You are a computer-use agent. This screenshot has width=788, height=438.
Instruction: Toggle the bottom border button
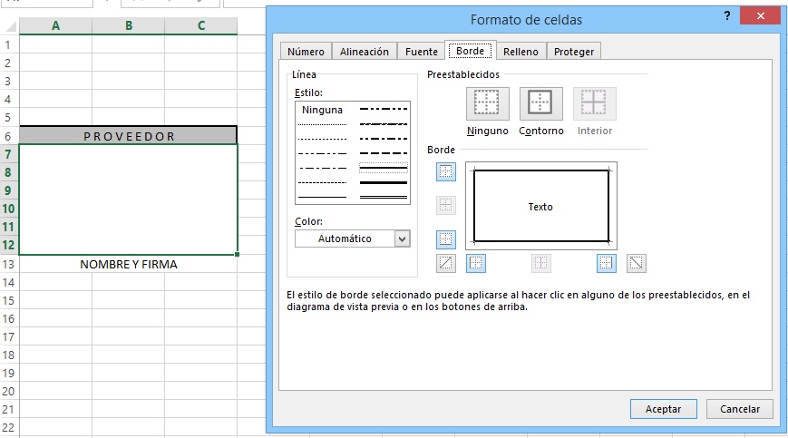446,239
